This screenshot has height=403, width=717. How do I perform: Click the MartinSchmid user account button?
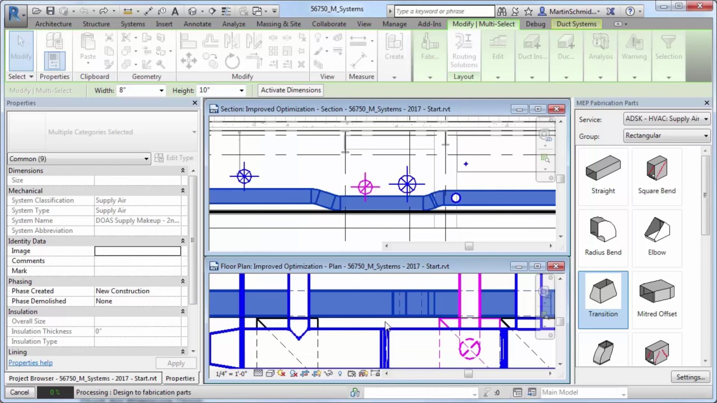570,11
